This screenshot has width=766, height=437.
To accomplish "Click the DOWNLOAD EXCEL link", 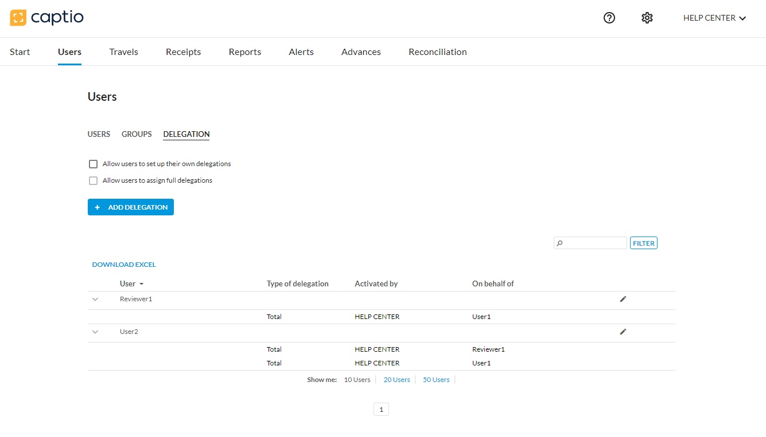I will [124, 265].
